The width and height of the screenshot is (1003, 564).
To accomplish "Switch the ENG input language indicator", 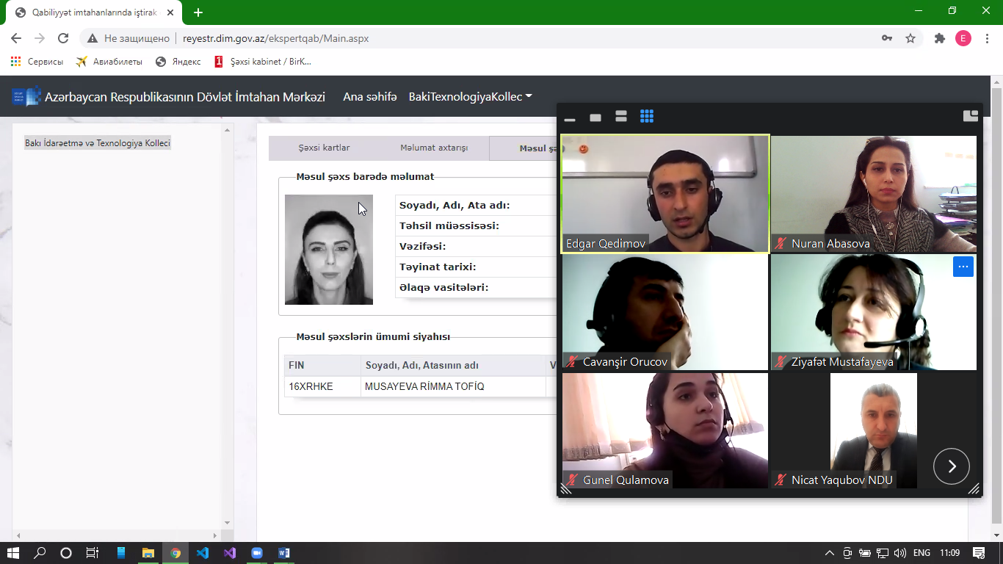I will [x=921, y=553].
